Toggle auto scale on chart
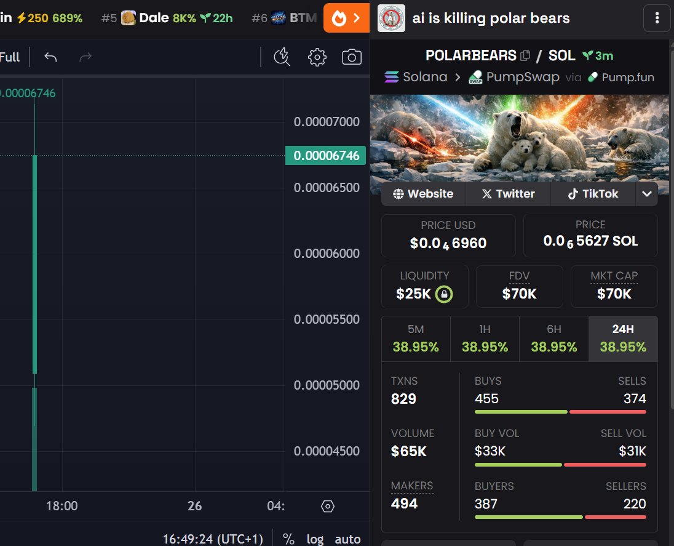This screenshot has width=674, height=546. click(x=347, y=539)
